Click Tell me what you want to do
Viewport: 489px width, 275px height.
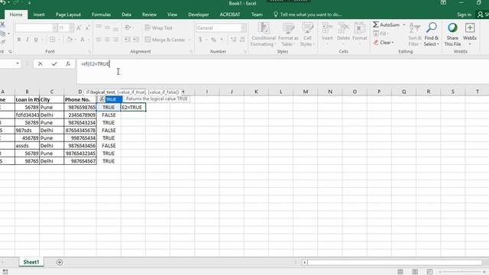point(307,15)
